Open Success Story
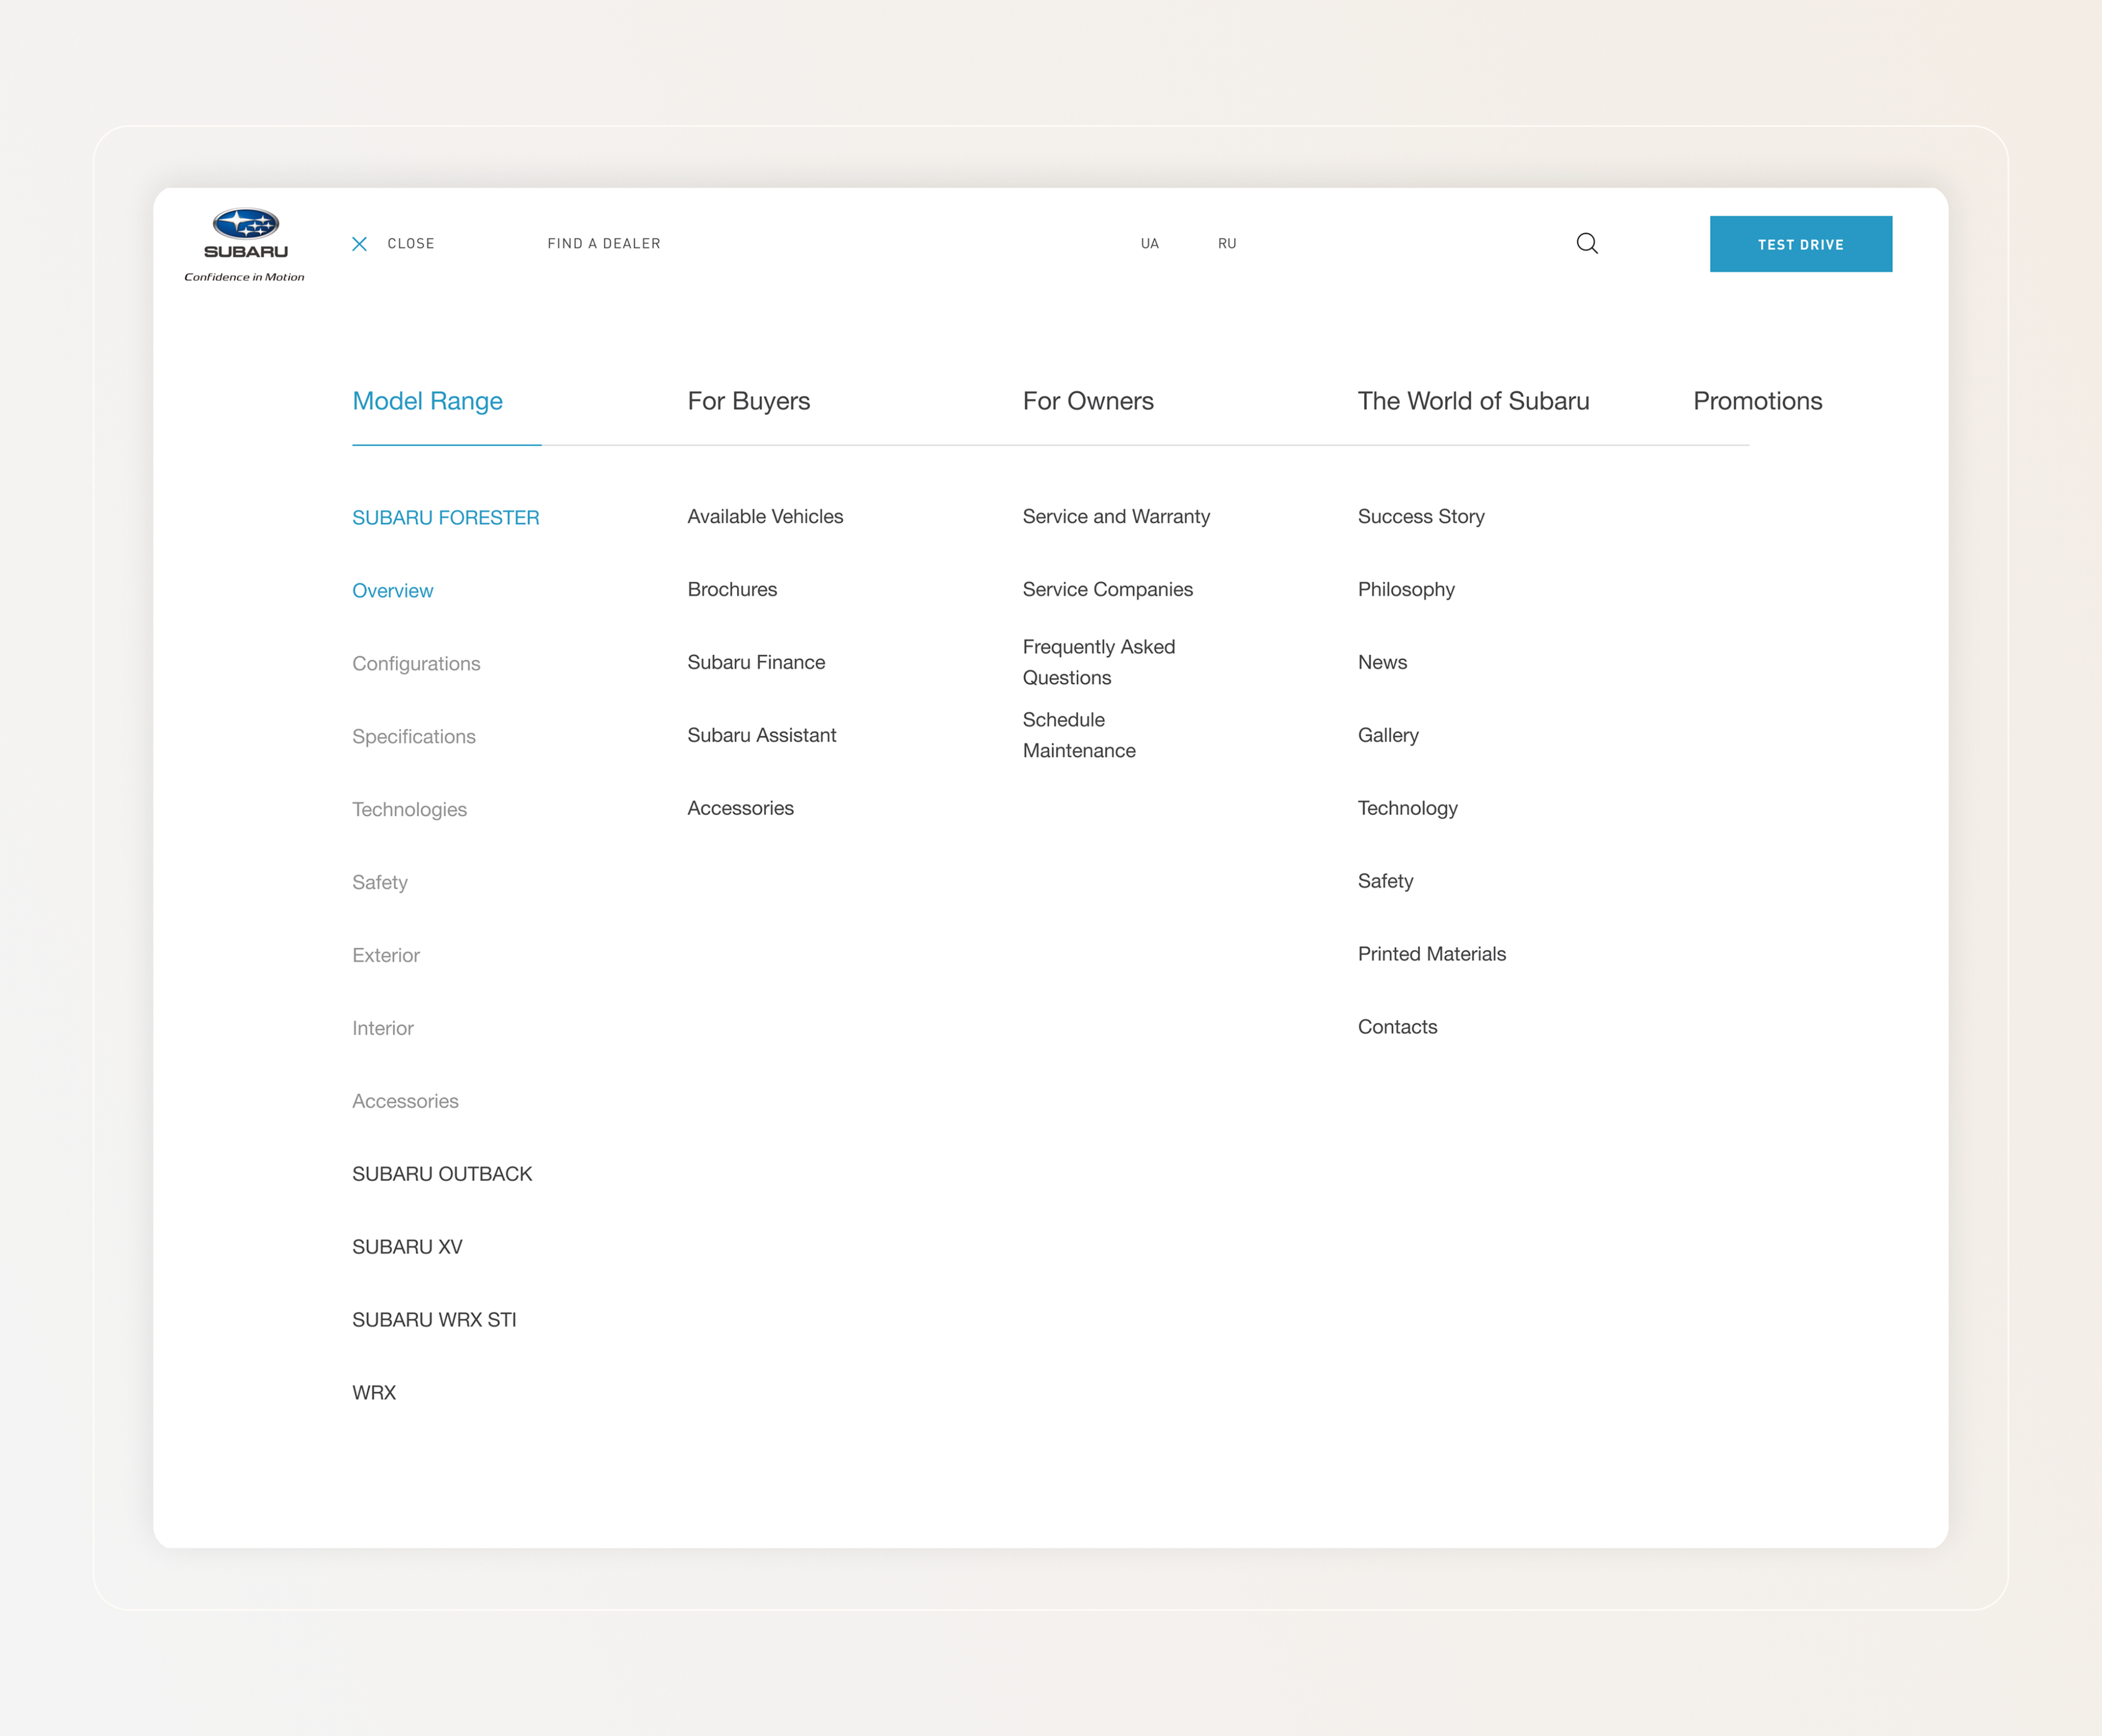Screen dimensions: 2102x1736 tap(1420, 517)
